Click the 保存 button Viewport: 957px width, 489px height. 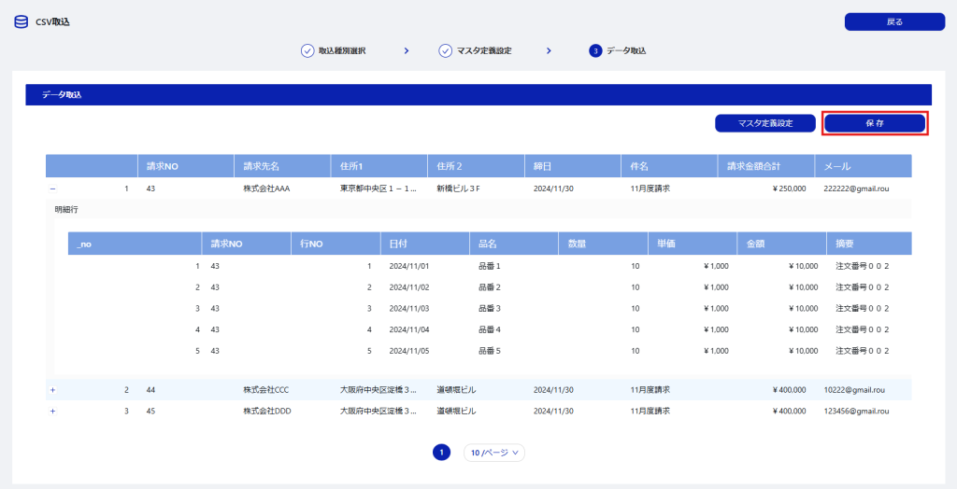(875, 123)
